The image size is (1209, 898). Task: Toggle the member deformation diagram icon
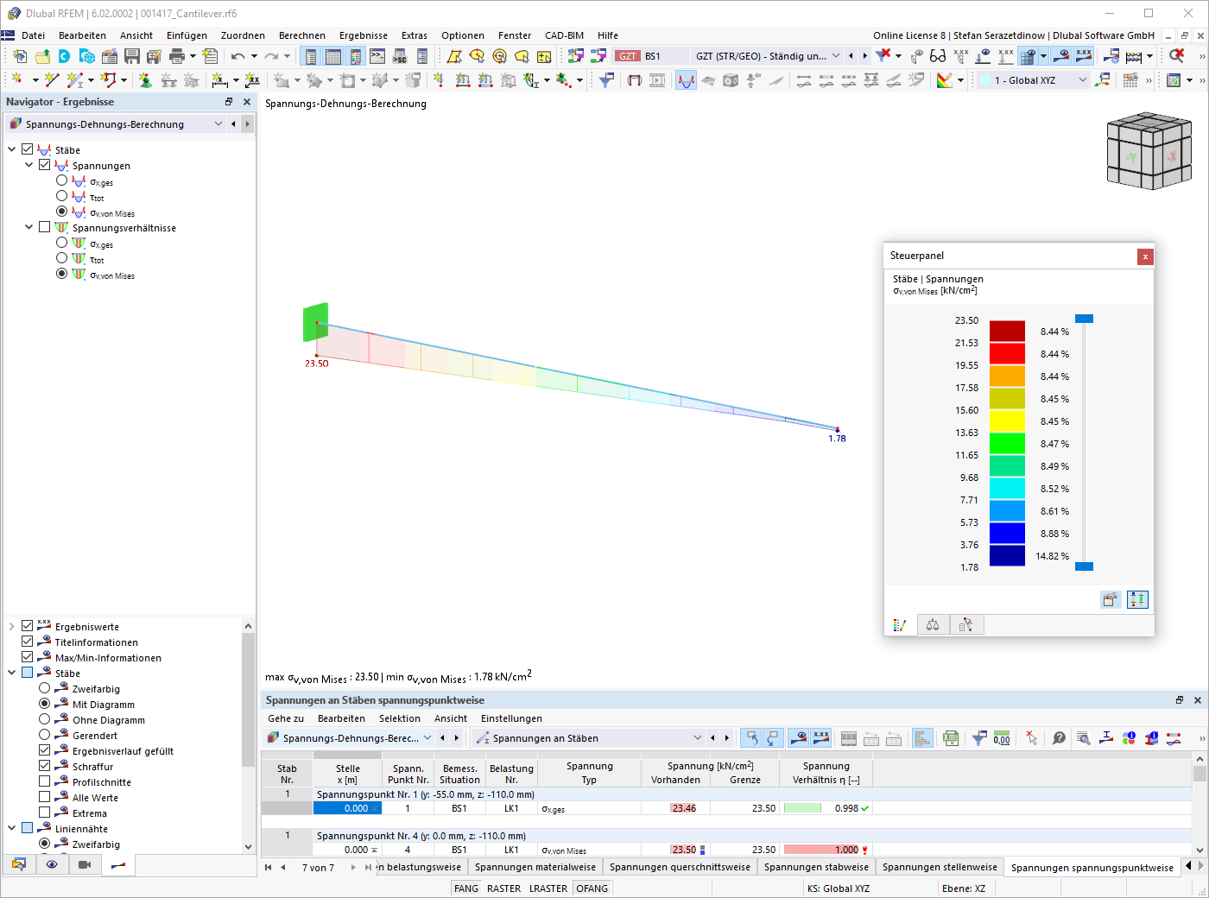click(x=686, y=80)
